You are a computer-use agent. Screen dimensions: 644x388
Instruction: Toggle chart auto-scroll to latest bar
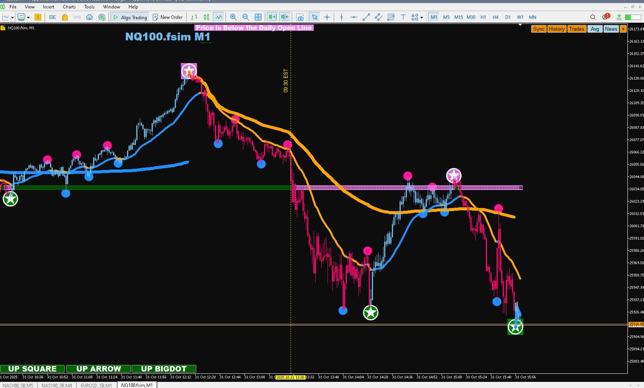[272, 17]
